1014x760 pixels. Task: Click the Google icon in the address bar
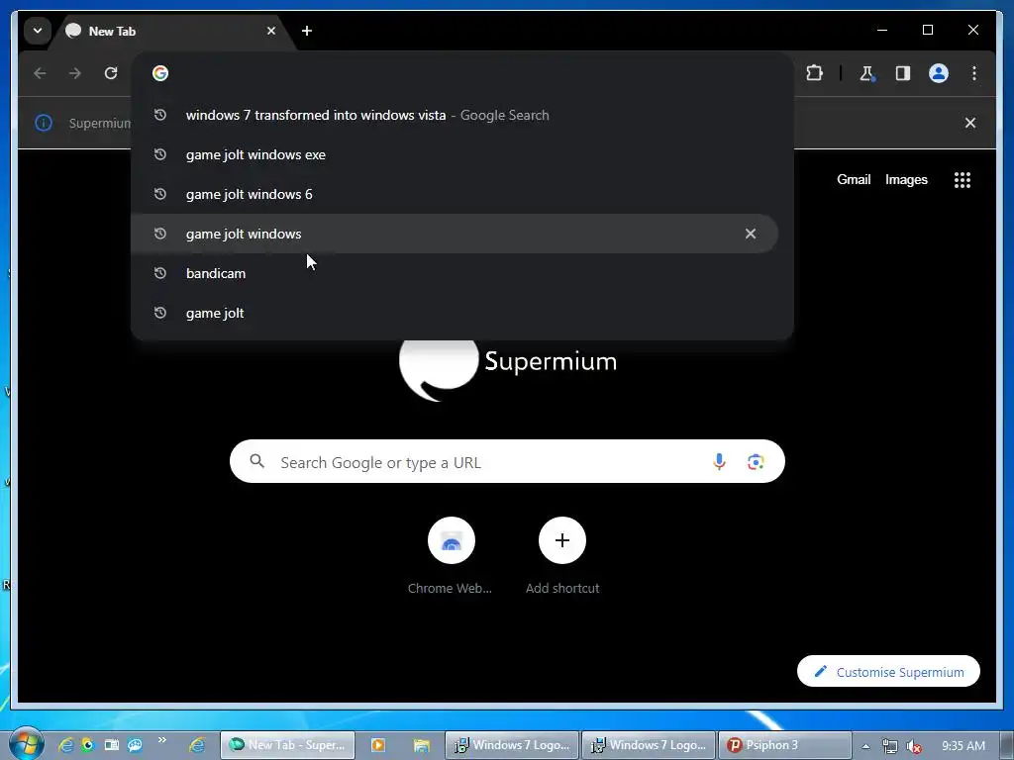click(x=160, y=73)
